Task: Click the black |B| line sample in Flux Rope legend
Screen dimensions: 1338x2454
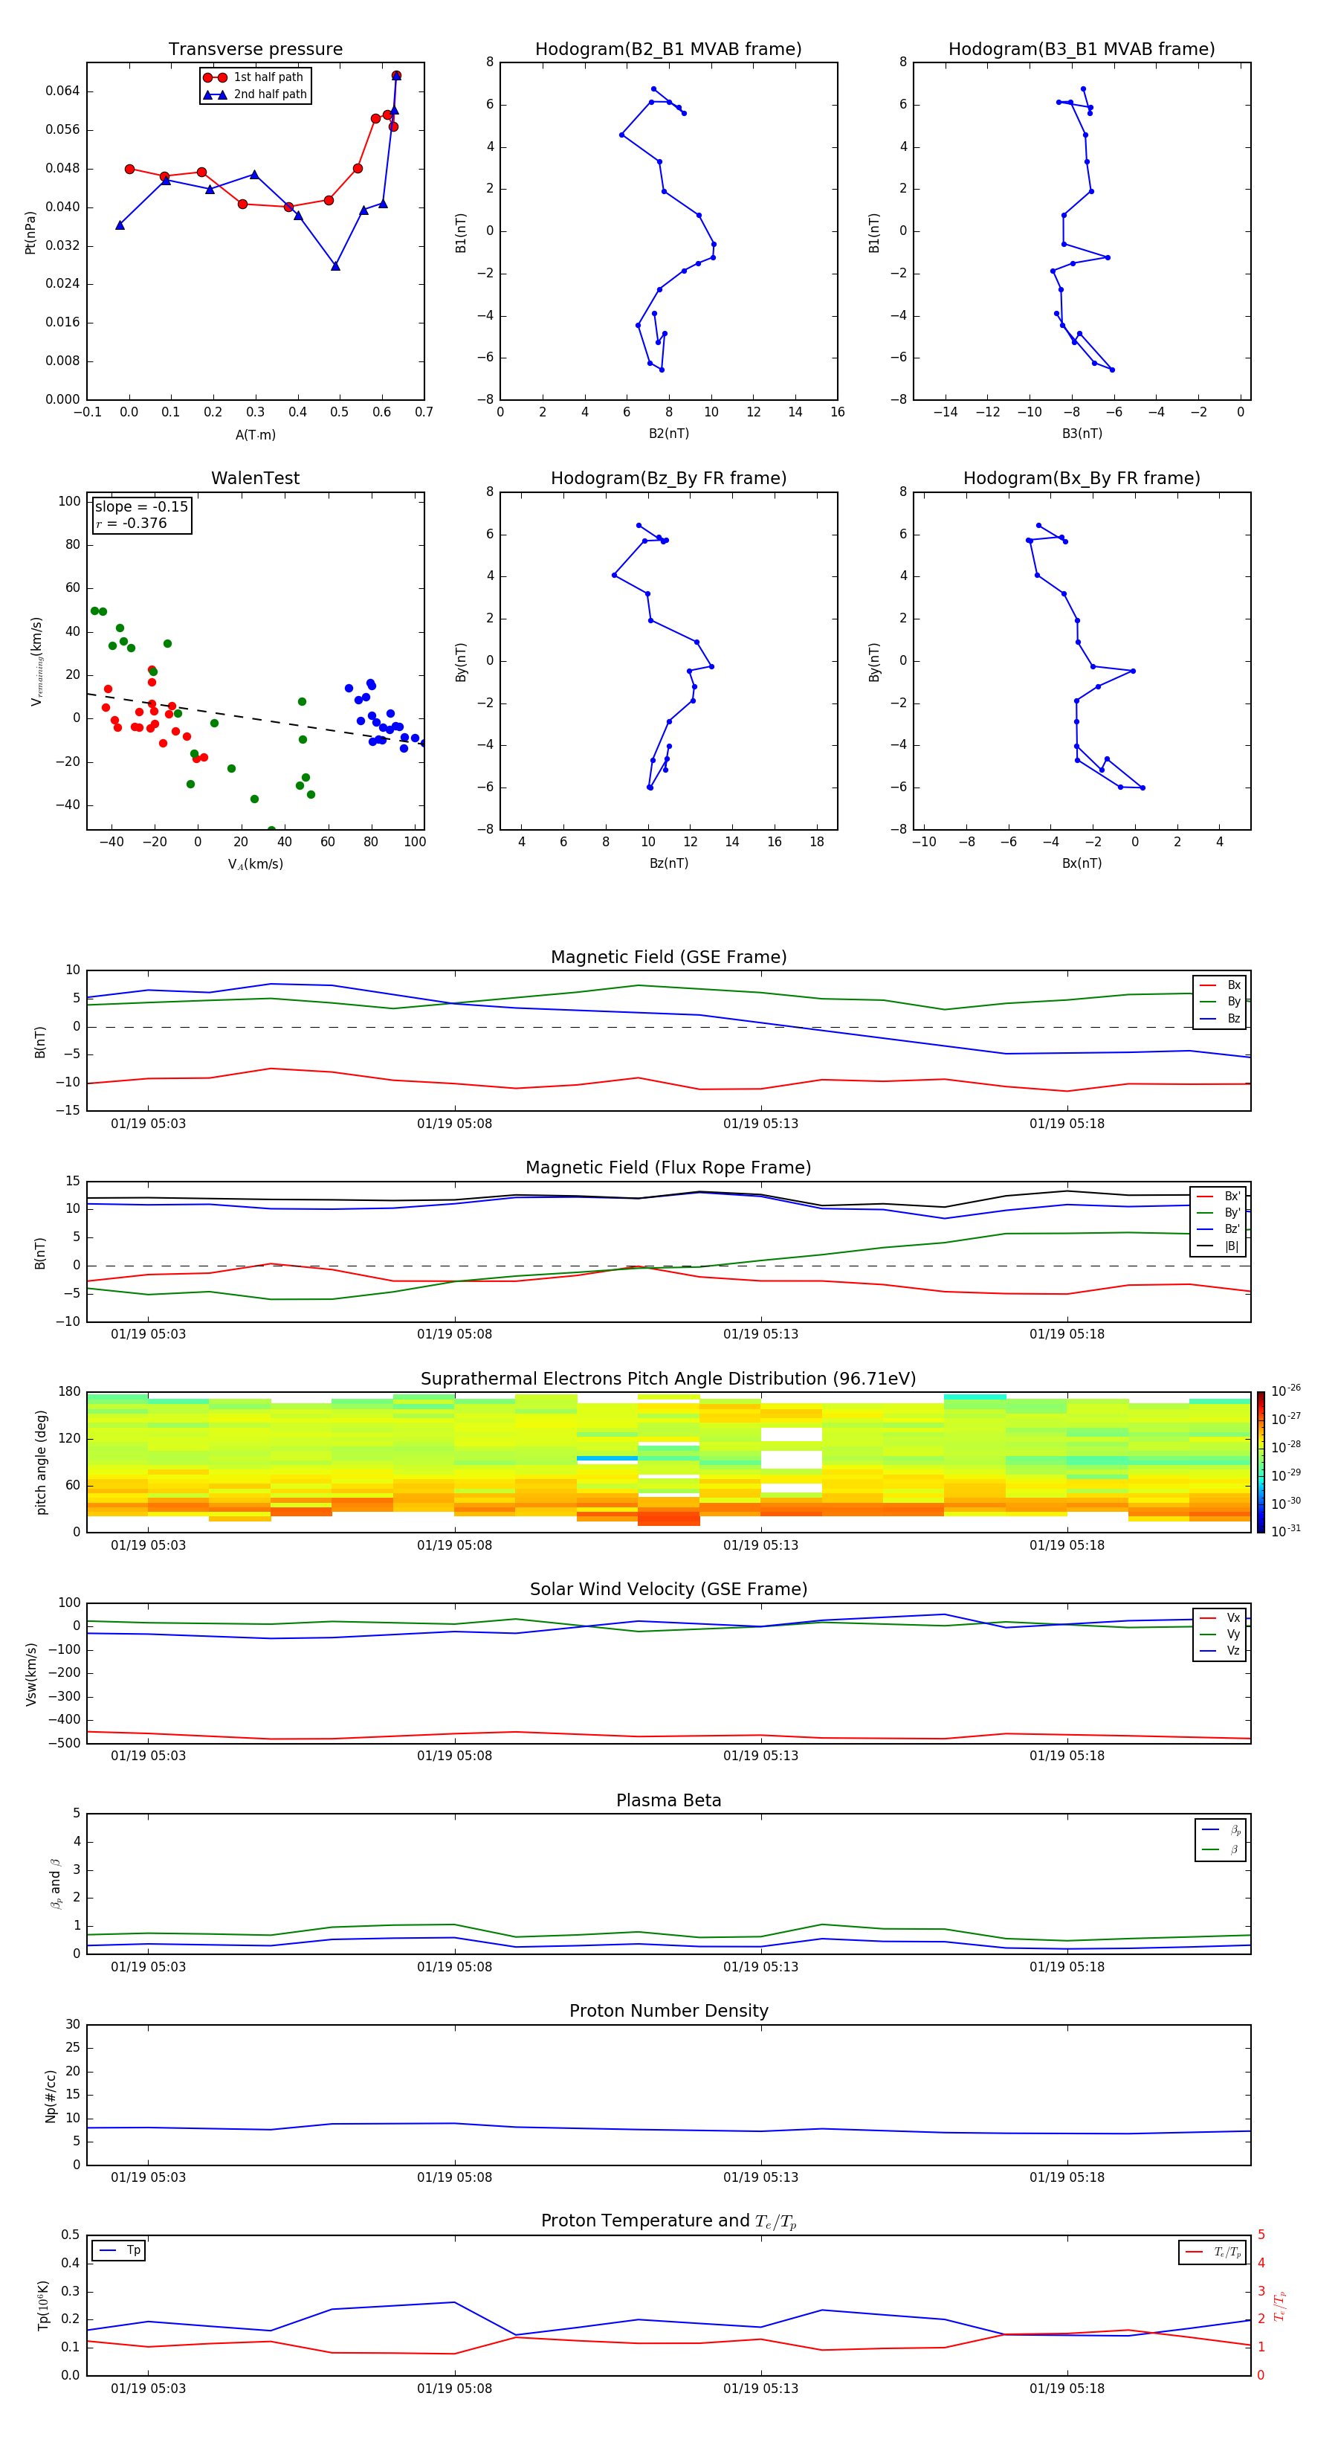Action: tap(1205, 1246)
